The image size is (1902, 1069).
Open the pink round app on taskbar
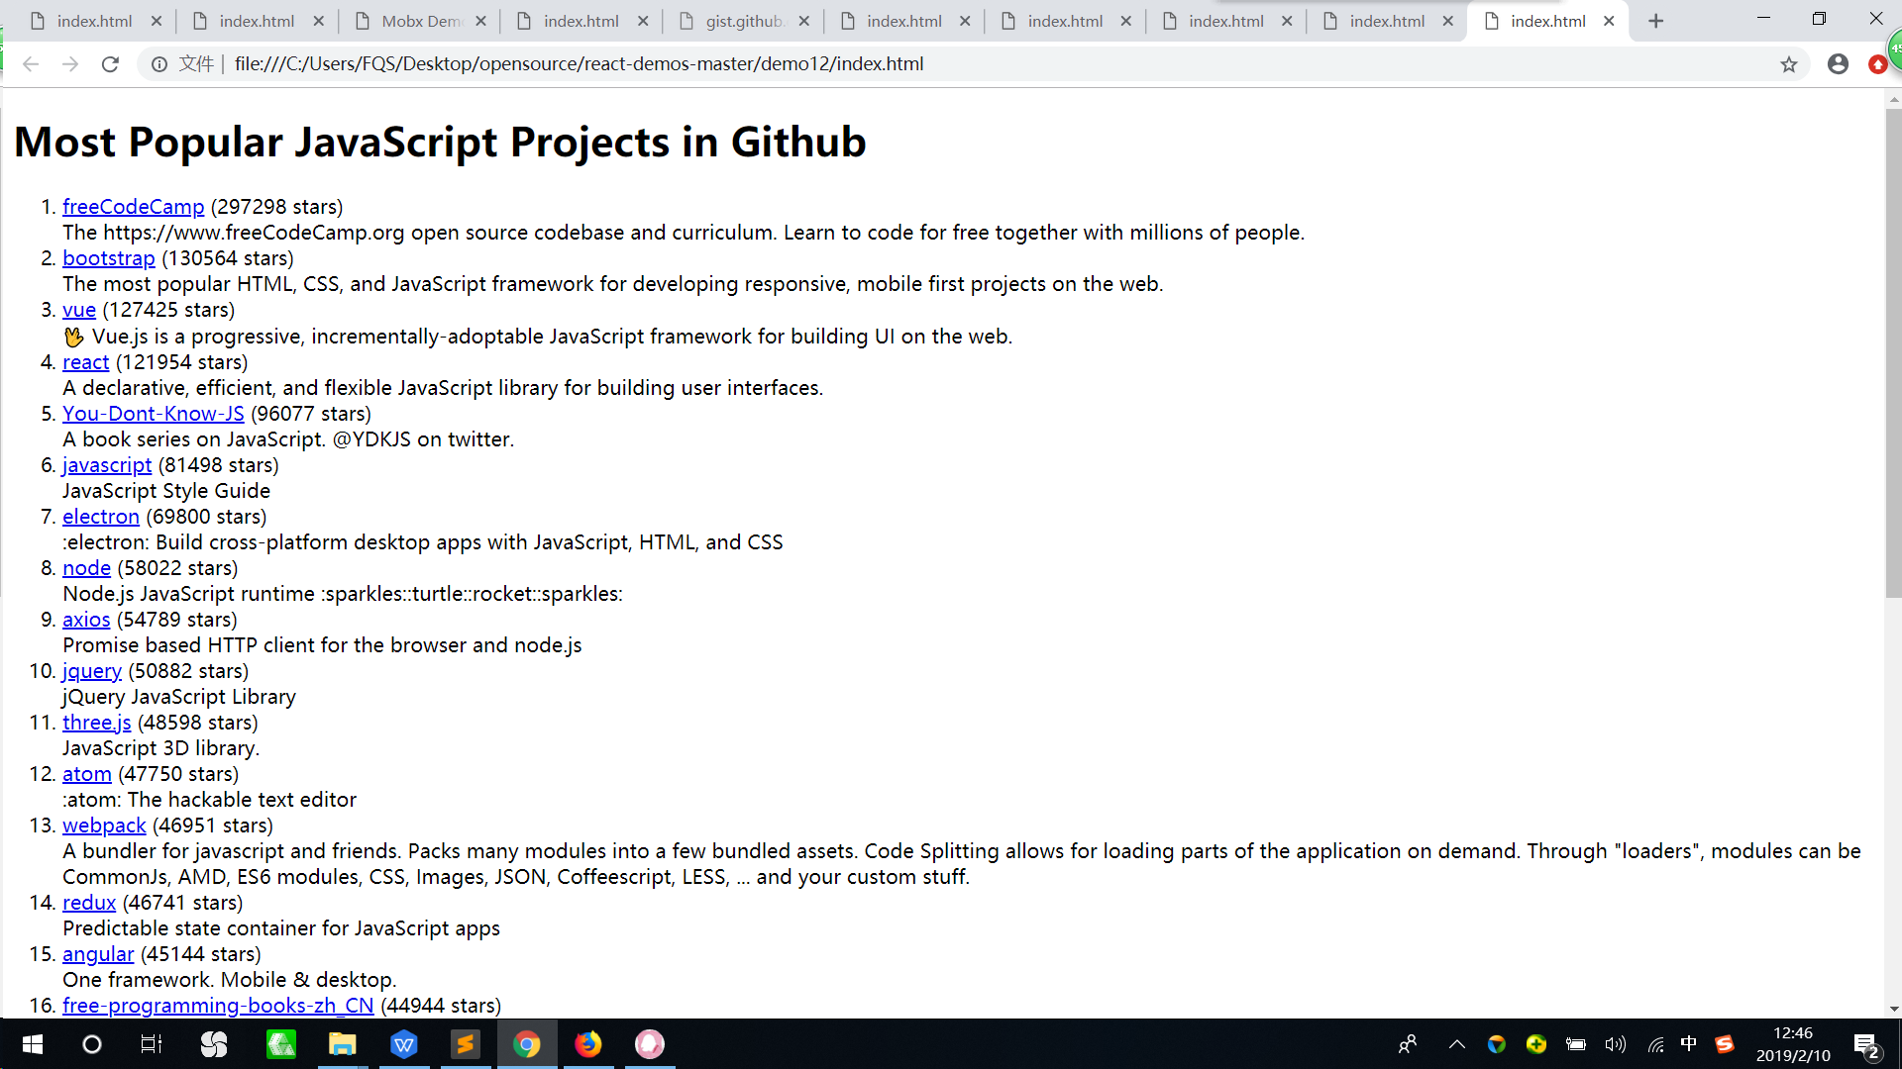pyautogui.click(x=650, y=1044)
